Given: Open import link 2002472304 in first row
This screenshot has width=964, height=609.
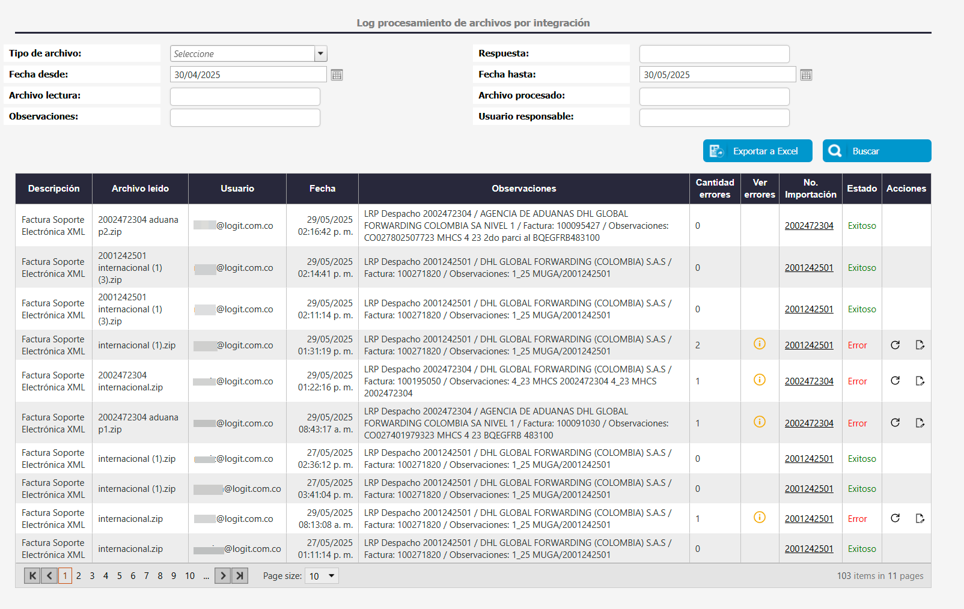Looking at the screenshot, I should tap(809, 226).
